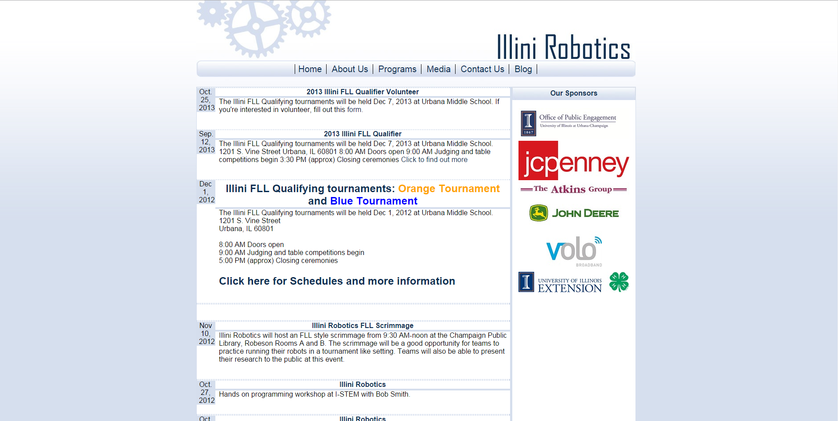The image size is (838, 421).
Task: Click the John Deere sponsor logo
Action: [574, 213]
